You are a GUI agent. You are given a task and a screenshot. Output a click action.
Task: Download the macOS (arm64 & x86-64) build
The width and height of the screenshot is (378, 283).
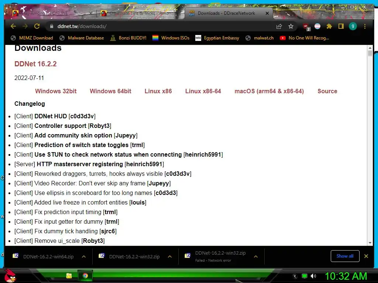(269, 91)
